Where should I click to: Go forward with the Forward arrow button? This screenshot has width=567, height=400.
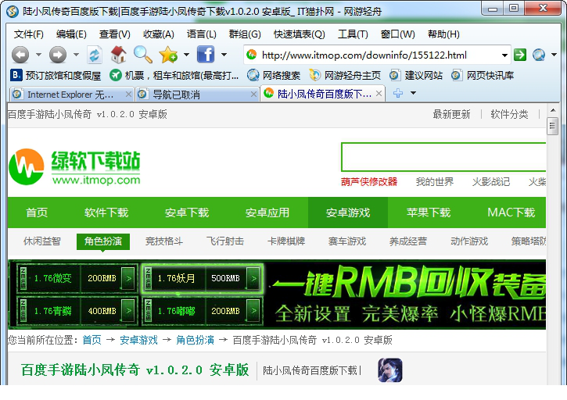[58, 55]
